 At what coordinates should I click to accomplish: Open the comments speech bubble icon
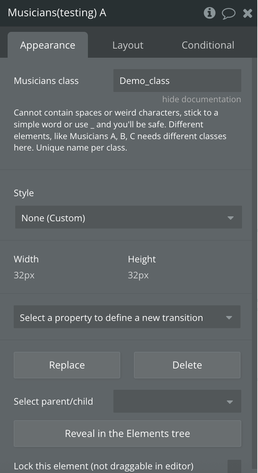click(x=228, y=13)
